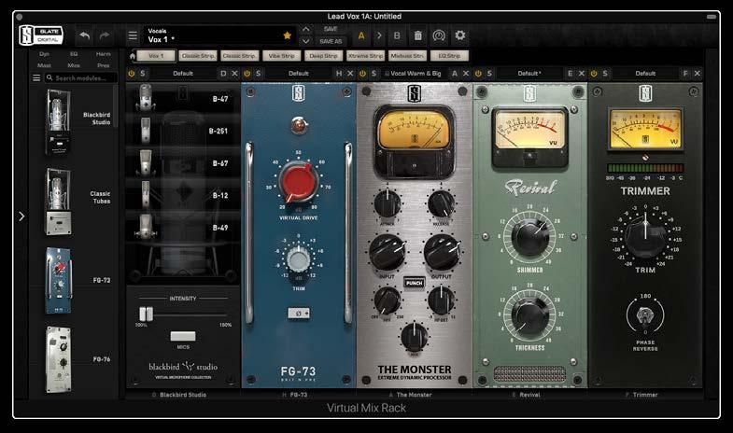Toggle power on The Monster module
Viewport: 733px width, 433px height.
[362, 74]
